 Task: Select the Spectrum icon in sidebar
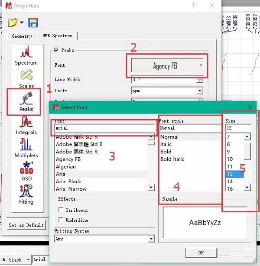(x=26, y=55)
